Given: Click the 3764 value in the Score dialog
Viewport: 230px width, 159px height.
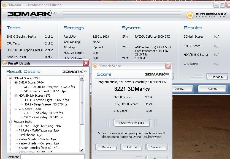Looking at the screenshot, I should pos(148,97).
